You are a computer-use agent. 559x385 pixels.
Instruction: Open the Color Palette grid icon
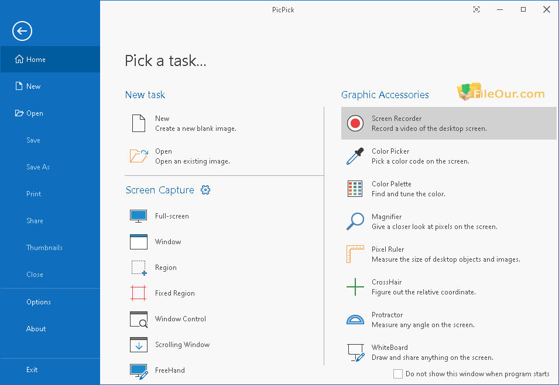[x=355, y=189]
